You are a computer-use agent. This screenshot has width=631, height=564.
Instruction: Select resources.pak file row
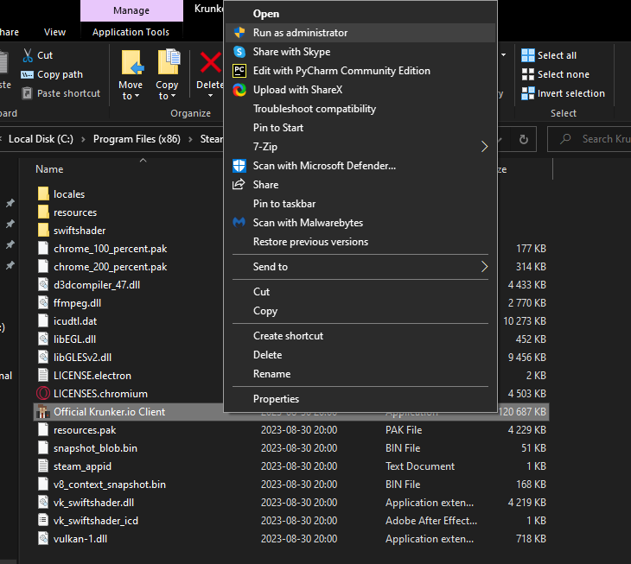point(291,430)
